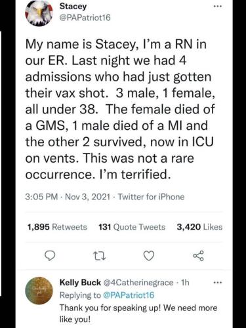Click the reply speech bubble icon
The width and height of the screenshot is (246, 328).
pyautogui.click(x=50, y=256)
